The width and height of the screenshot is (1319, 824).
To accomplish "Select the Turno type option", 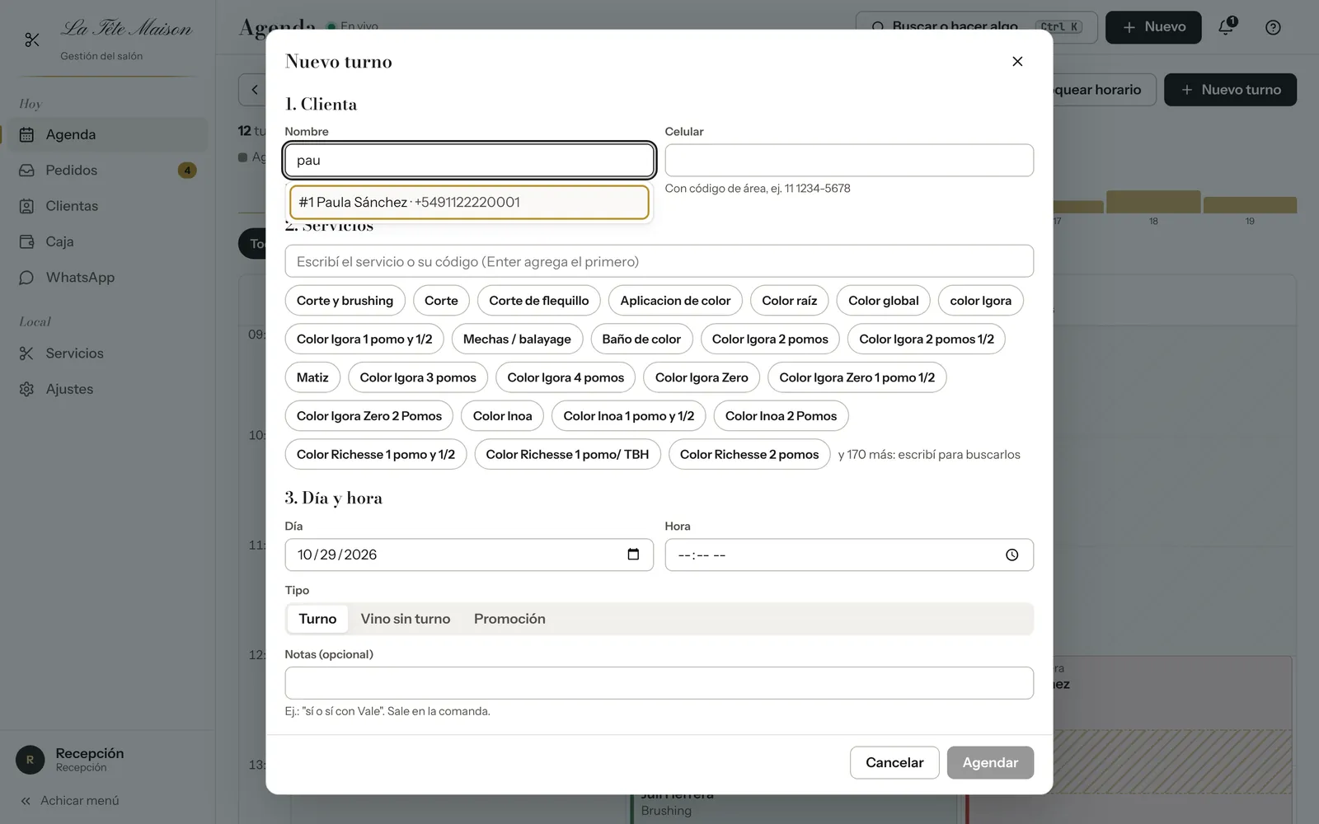I will [317, 619].
